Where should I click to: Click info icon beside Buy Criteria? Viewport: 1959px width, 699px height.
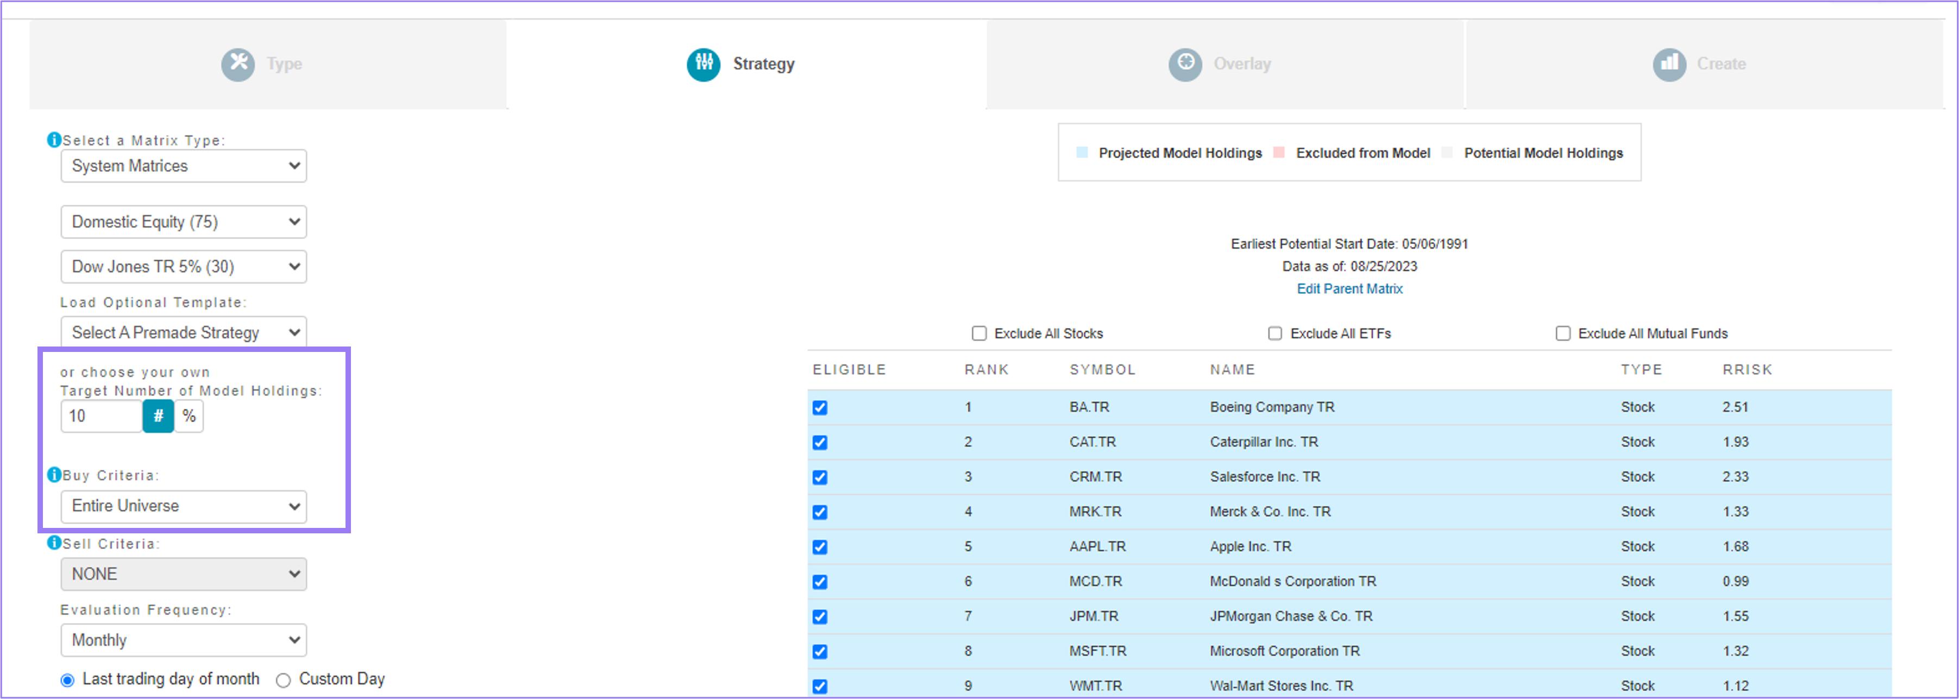coord(54,475)
